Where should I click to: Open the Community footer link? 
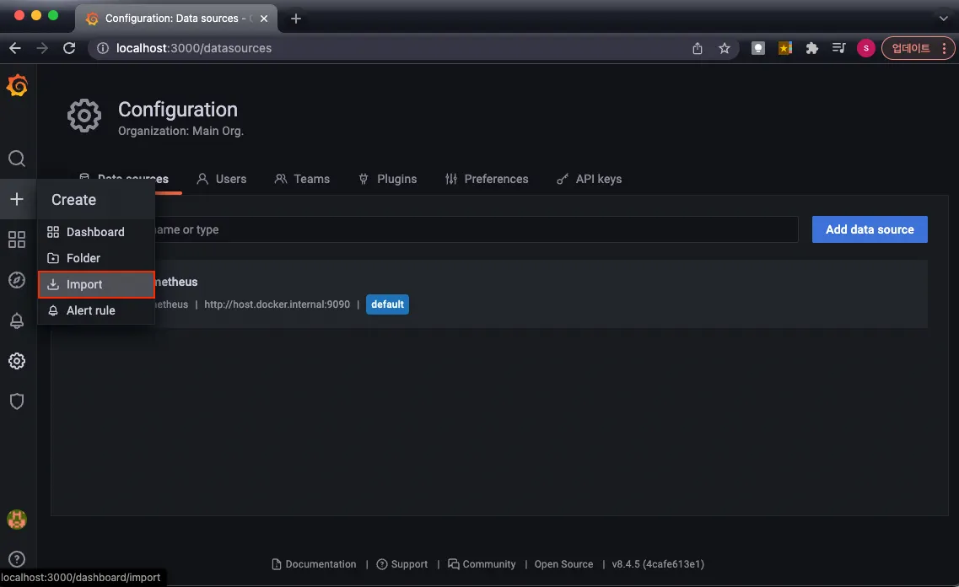coord(482,564)
